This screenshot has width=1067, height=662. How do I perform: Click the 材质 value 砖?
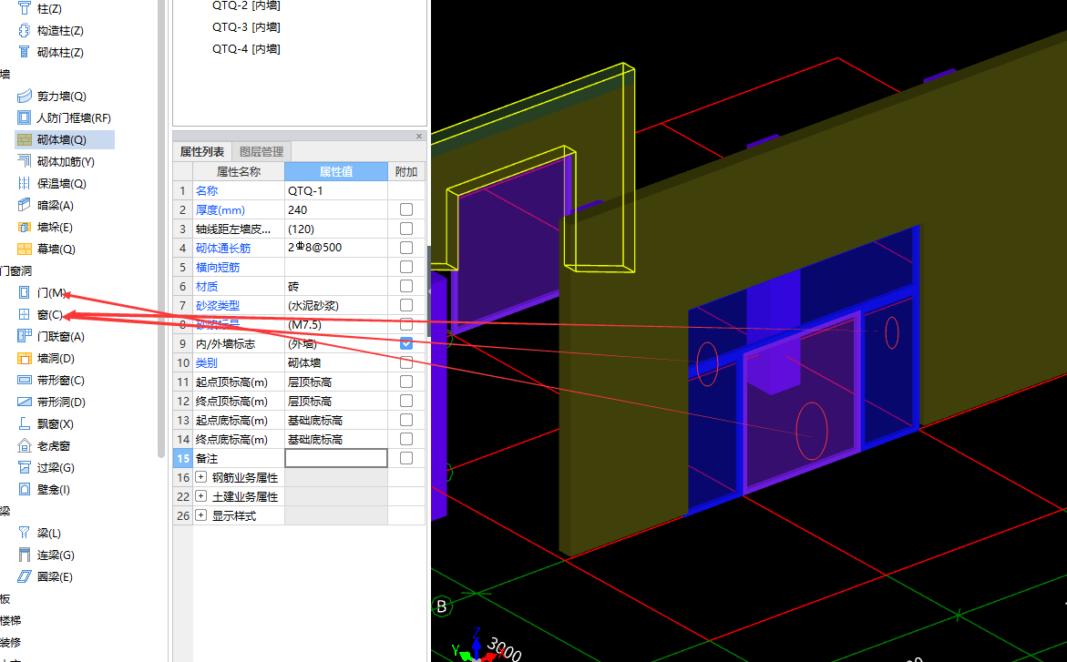pyautogui.click(x=336, y=286)
